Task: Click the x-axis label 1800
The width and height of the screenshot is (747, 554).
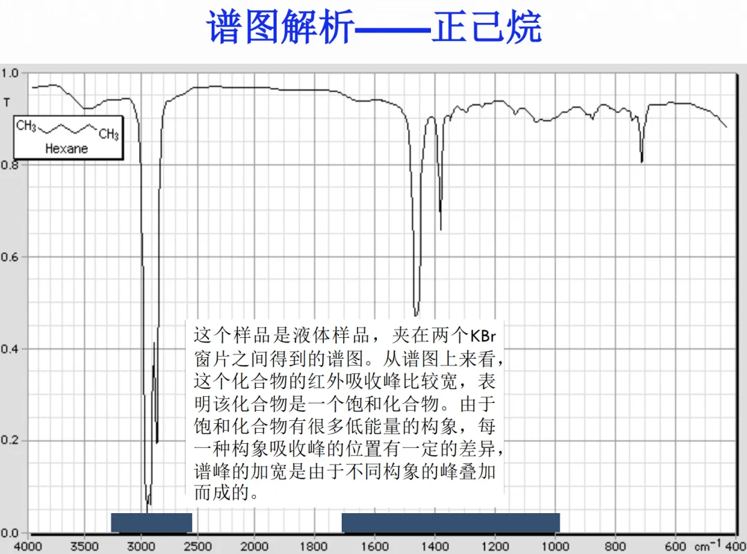Action: (x=313, y=546)
